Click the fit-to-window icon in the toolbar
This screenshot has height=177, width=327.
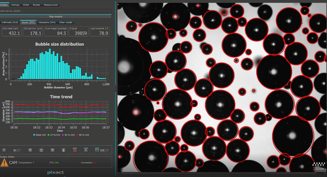coord(41,150)
